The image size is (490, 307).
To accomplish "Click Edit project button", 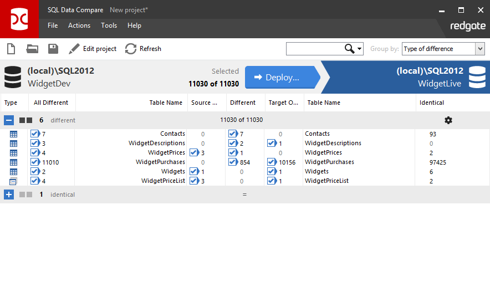I will (x=93, y=49).
